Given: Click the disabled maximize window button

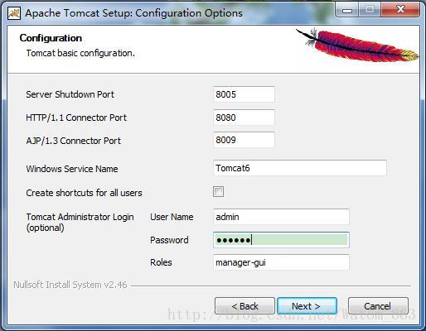Looking at the screenshot, I should [x=370, y=10].
